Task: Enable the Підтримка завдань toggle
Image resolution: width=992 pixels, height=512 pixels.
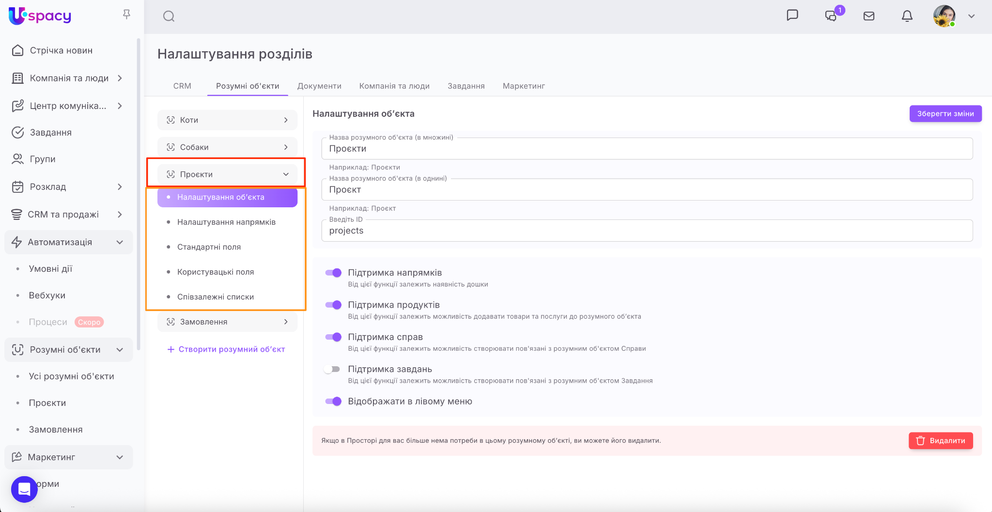Action: 332,369
